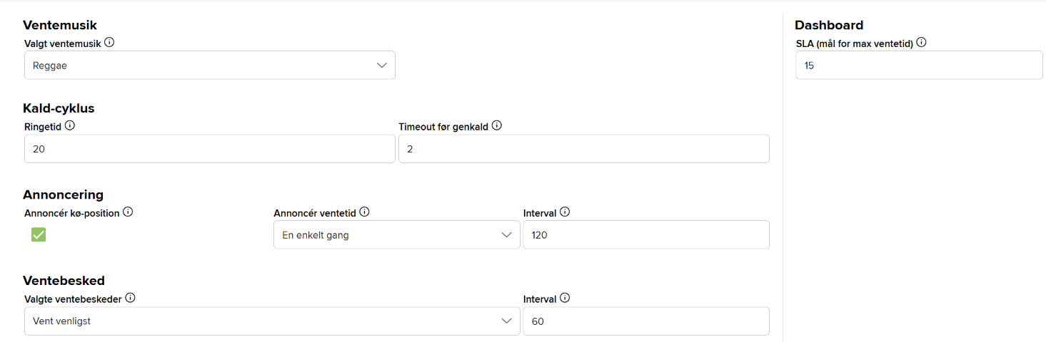Click the SLA max ventetid input field
1046x342 pixels.
point(918,66)
